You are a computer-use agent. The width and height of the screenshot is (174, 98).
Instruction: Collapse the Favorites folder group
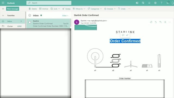coord(3,16)
